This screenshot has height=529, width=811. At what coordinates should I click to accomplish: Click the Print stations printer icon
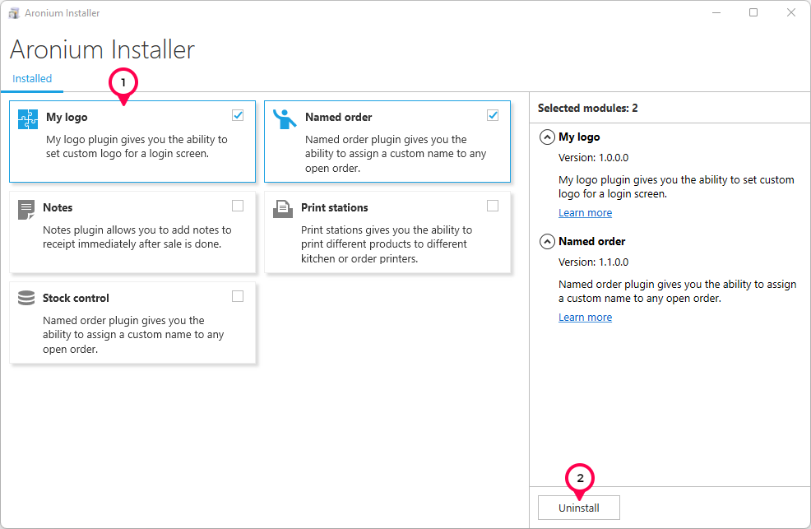click(x=283, y=210)
